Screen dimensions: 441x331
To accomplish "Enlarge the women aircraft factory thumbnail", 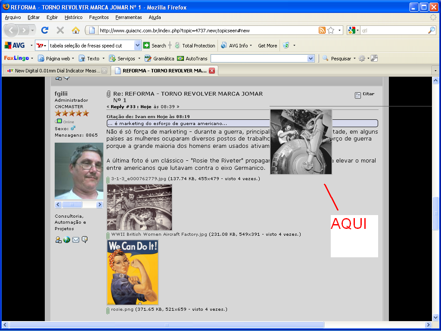I will pos(140,207).
